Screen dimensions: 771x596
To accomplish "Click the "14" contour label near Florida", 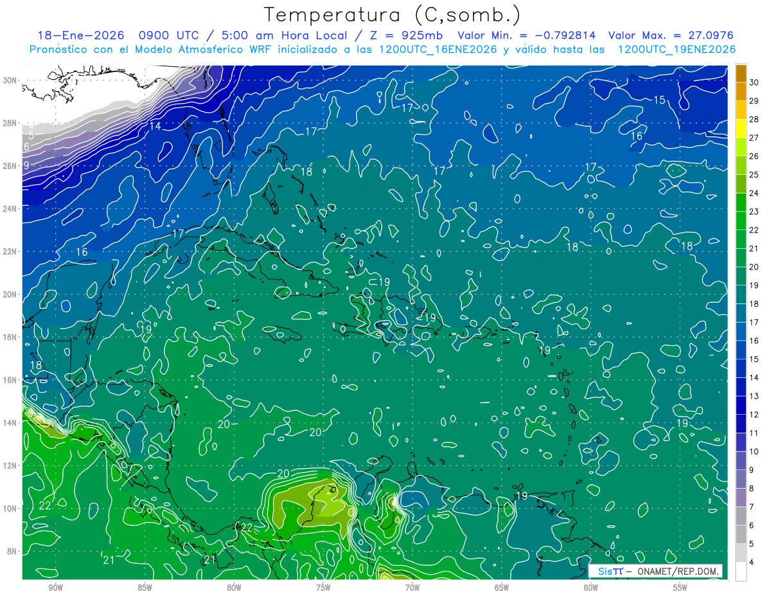I will click(x=155, y=126).
